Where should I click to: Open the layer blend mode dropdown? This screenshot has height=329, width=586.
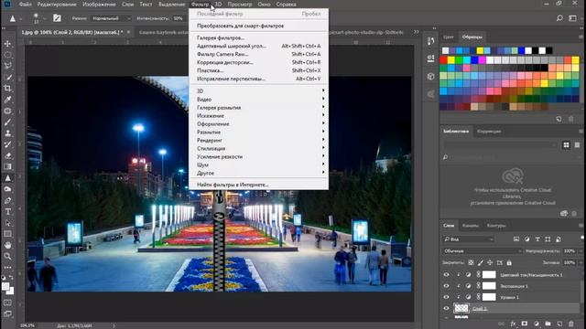(x=483, y=251)
